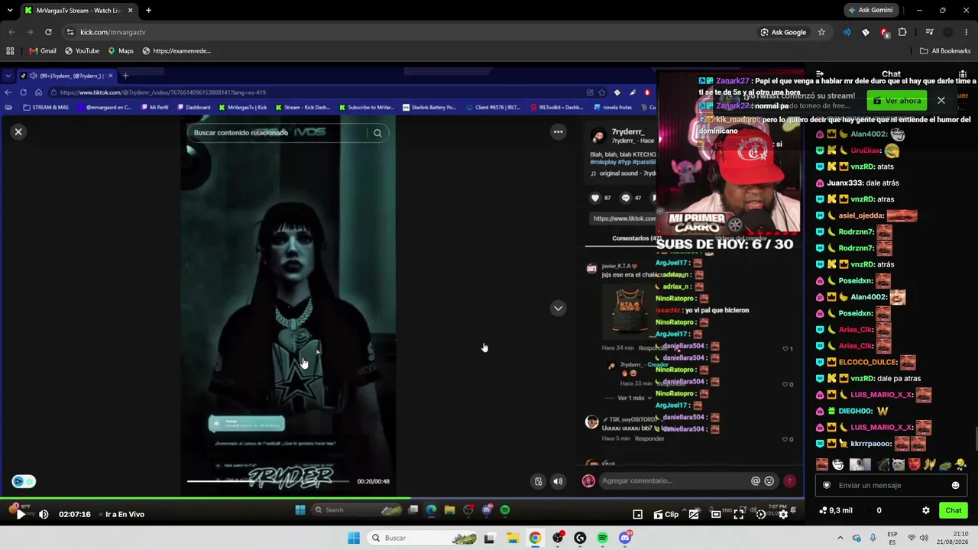This screenshot has height=550, width=978.
Task: Click username DIEGH00 in chat
Action: click(x=856, y=411)
